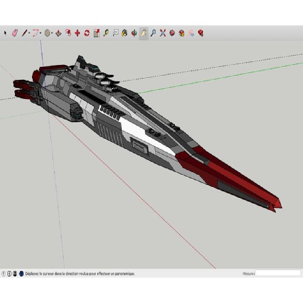Switch to the Orbit tool

(x=134, y=33)
